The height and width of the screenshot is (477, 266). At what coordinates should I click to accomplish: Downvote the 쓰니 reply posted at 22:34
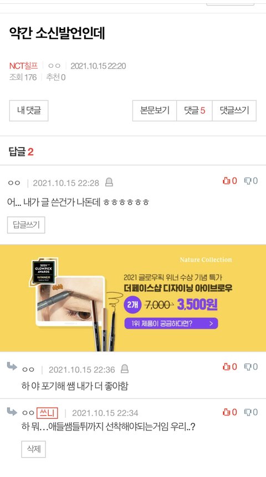(251, 412)
